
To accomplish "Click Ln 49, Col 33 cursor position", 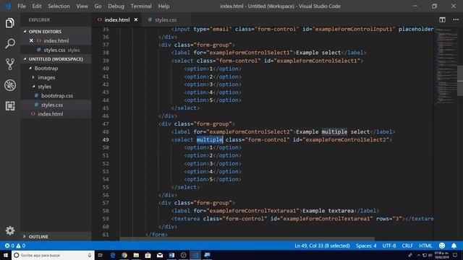I will 322,246.
